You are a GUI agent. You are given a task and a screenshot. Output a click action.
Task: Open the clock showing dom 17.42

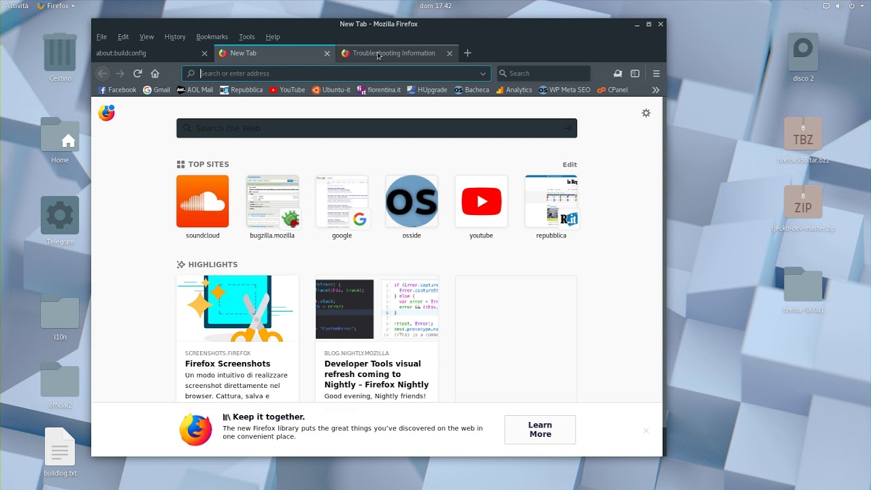(x=435, y=5)
